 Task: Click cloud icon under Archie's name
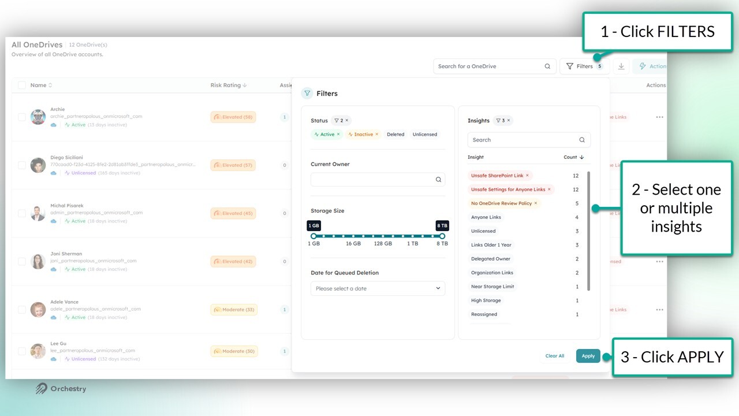point(54,125)
